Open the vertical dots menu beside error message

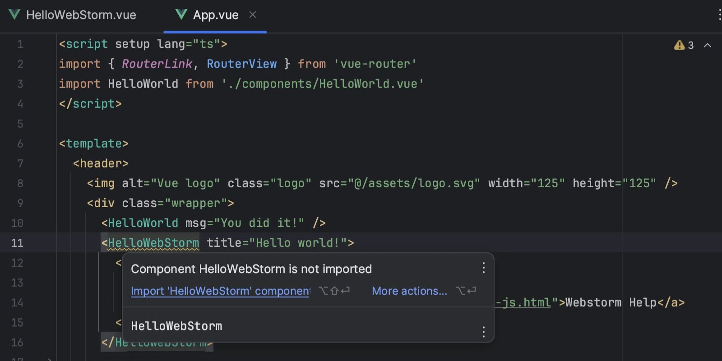[x=483, y=268]
